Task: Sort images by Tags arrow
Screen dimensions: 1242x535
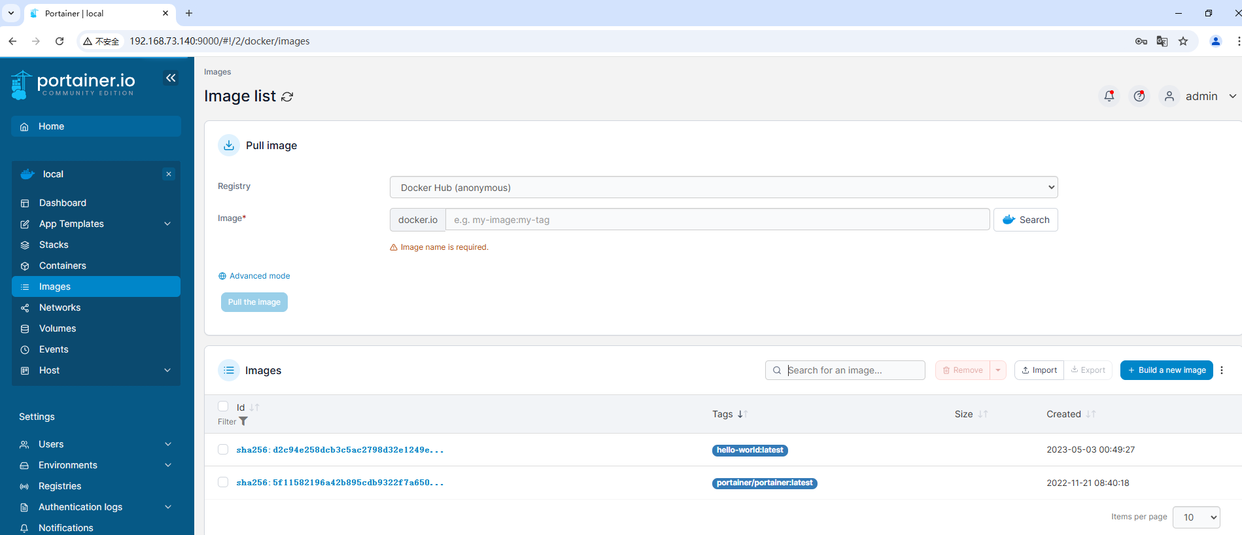Action: 742,414
